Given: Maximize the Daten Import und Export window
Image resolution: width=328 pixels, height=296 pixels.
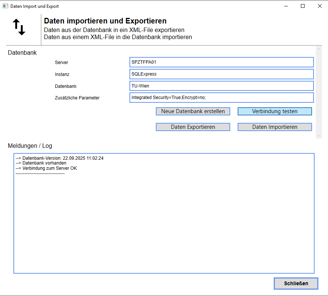Looking at the screenshot, I should [x=303, y=6].
